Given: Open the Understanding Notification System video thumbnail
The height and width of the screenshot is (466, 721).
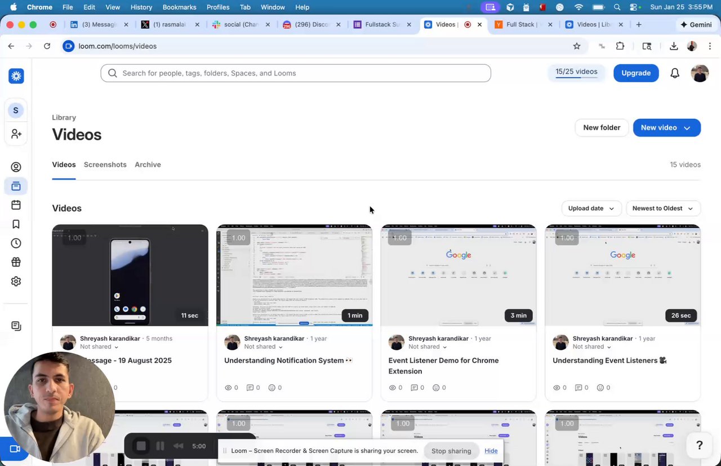Looking at the screenshot, I should [294, 275].
